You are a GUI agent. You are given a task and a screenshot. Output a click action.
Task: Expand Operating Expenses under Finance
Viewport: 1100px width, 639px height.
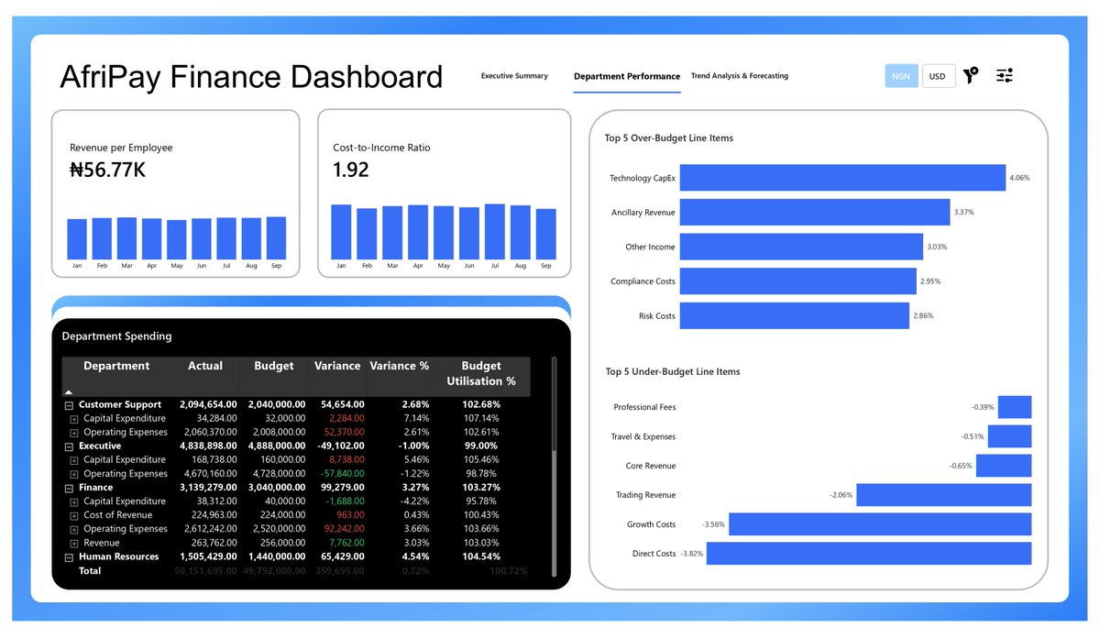74,529
